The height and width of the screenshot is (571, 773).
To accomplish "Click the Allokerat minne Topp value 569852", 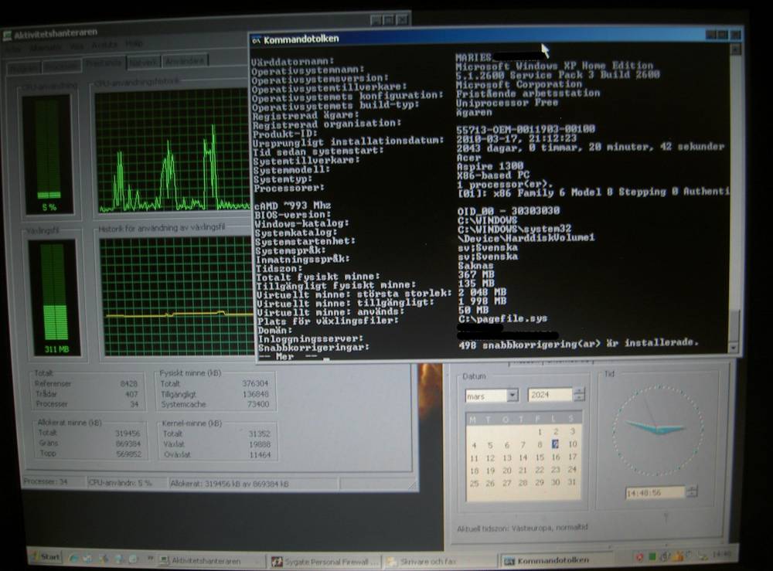I will click(x=128, y=454).
